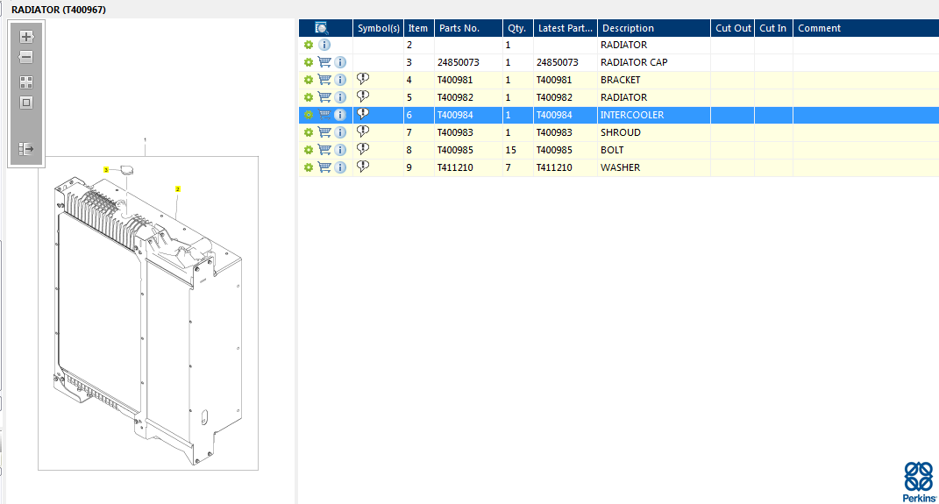The height and width of the screenshot is (504, 939).
Task: Click the Latest Part column header
Action: (565, 28)
